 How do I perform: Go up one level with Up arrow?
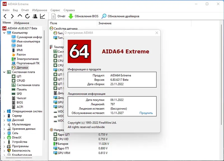pos(20,16)
